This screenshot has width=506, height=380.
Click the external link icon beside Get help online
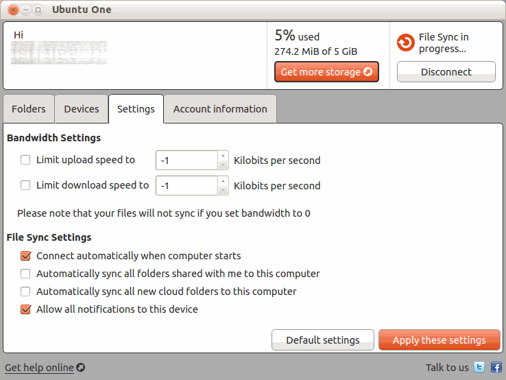point(80,368)
